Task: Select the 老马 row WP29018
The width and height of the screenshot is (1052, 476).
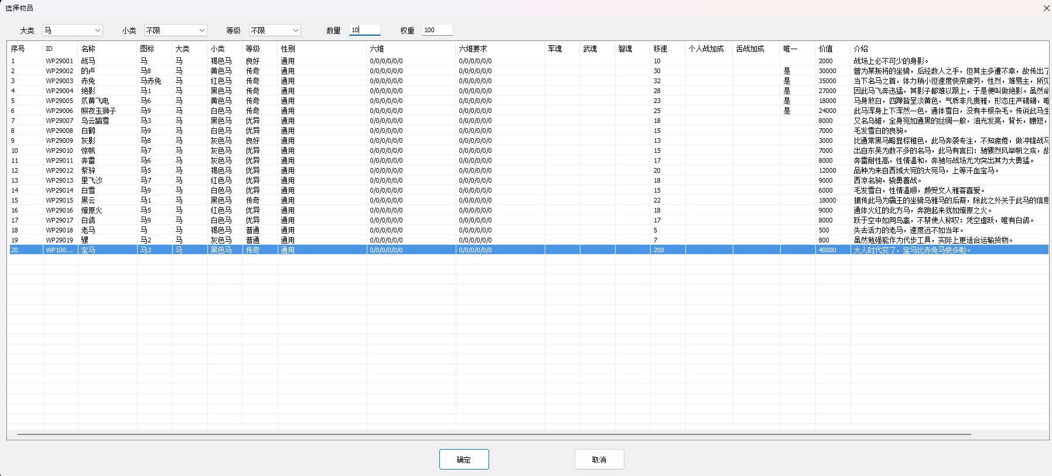Action: tap(88, 230)
